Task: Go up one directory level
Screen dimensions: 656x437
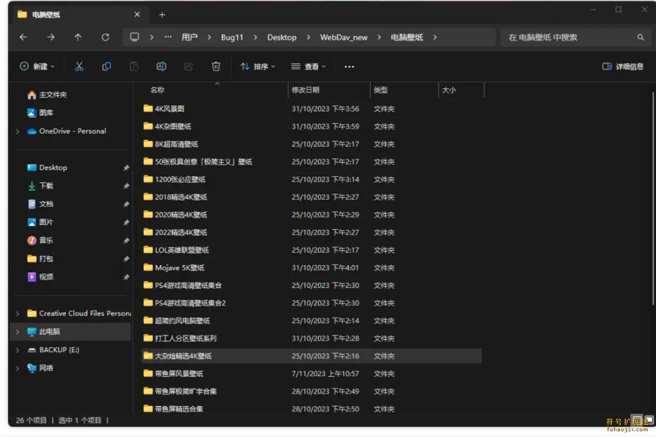Action: pyautogui.click(x=78, y=37)
